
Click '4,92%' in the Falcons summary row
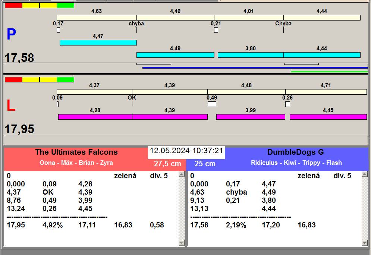point(53,225)
